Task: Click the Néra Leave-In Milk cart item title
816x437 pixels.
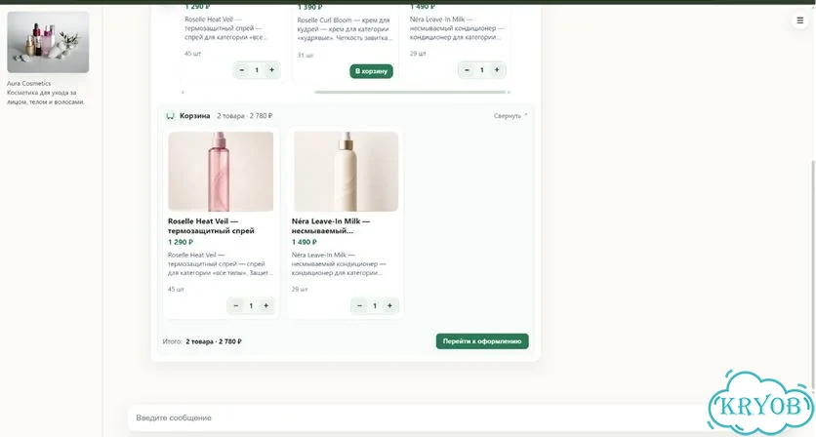Action: coord(331,225)
